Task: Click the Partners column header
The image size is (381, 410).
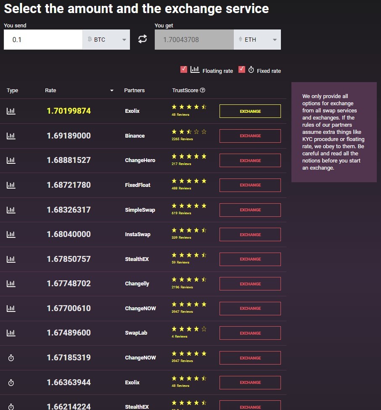Action: pos(134,90)
